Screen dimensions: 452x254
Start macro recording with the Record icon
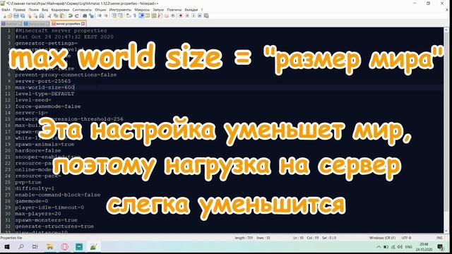(181, 16)
